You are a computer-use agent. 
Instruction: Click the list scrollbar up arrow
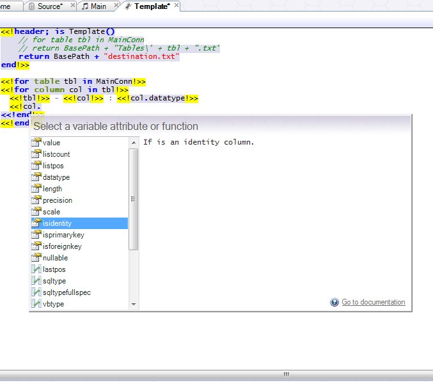pyautogui.click(x=134, y=143)
